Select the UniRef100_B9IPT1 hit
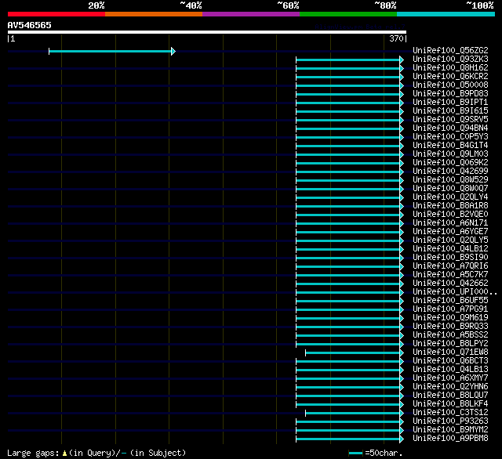Viewport: 502px width, 459px height. 450,103
